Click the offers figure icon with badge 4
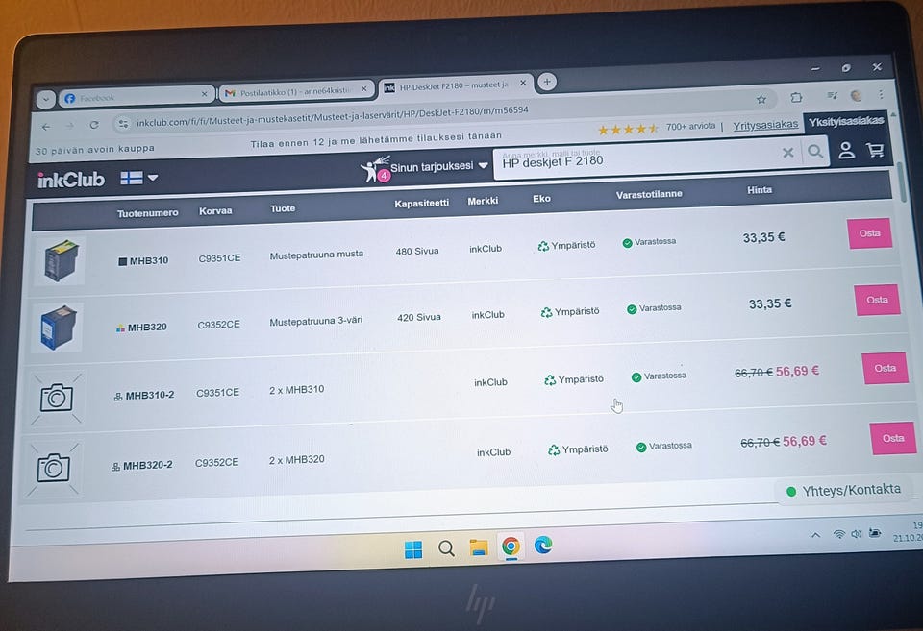923x631 pixels. 375,169
